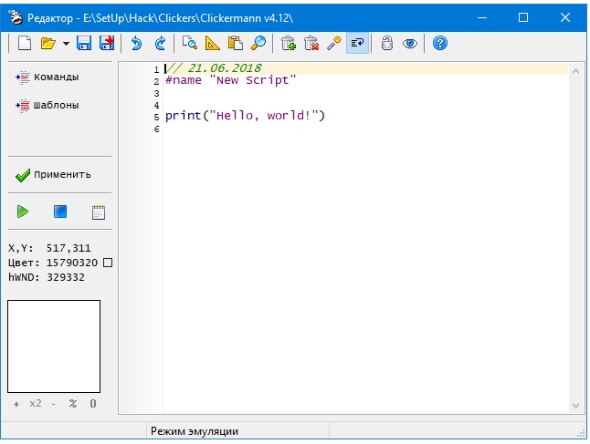Click the trash bin with red cross
The image size is (590, 444).
pyautogui.click(x=311, y=43)
